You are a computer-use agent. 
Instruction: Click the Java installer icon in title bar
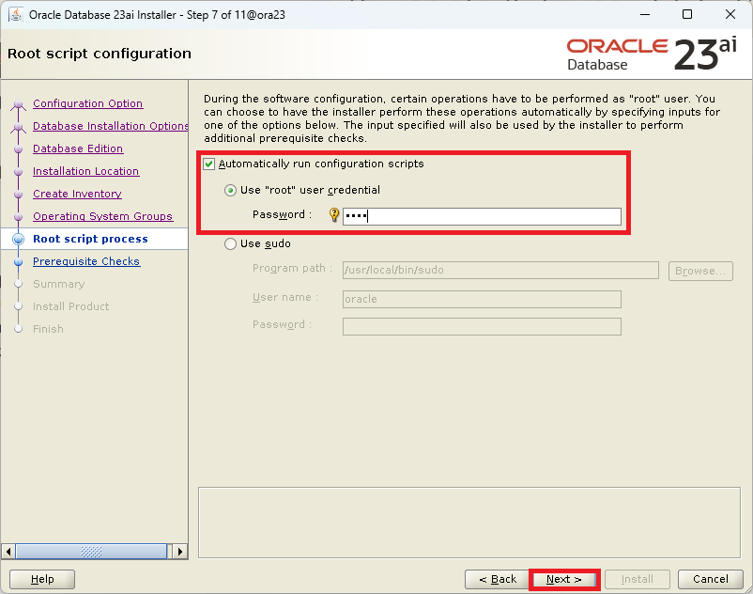(16, 15)
